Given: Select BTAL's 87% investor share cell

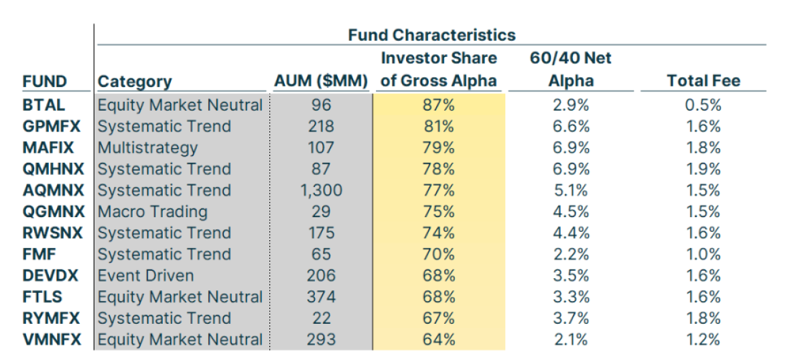Looking at the screenshot, I should pos(439,105).
